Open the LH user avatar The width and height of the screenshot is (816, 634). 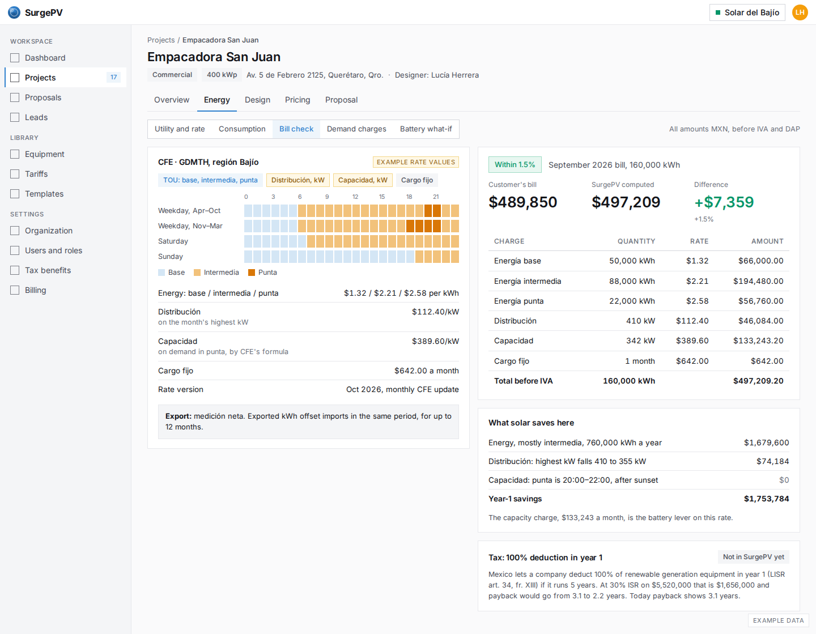pyautogui.click(x=800, y=12)
